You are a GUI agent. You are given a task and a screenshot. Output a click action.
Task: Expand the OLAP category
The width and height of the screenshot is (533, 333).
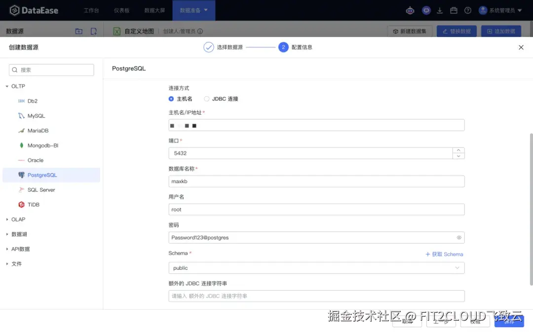[7, 220]
